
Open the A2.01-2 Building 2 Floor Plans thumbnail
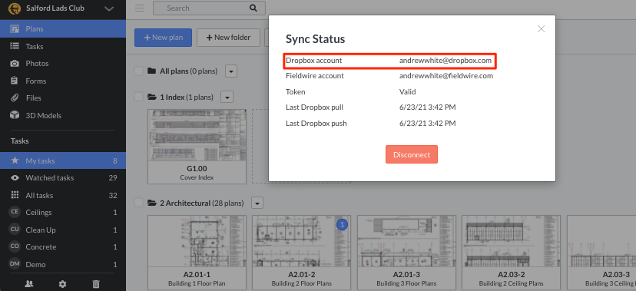pyautogui.click(x=301, y=252)
